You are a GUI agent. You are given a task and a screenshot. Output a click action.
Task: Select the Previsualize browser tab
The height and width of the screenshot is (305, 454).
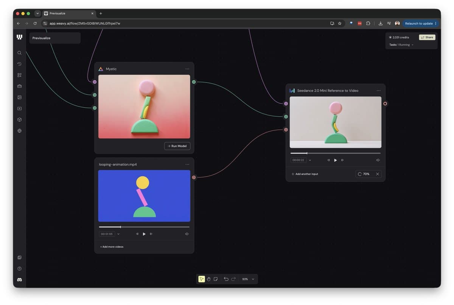pos(69,13)
